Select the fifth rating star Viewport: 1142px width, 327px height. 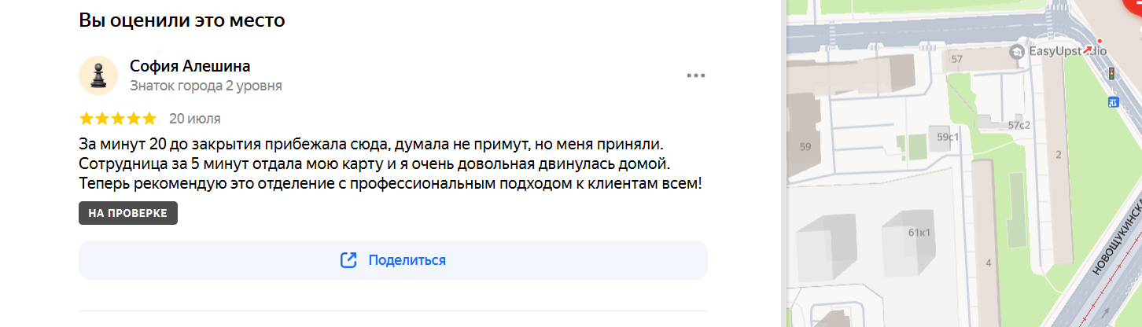(x=149, y=119)
